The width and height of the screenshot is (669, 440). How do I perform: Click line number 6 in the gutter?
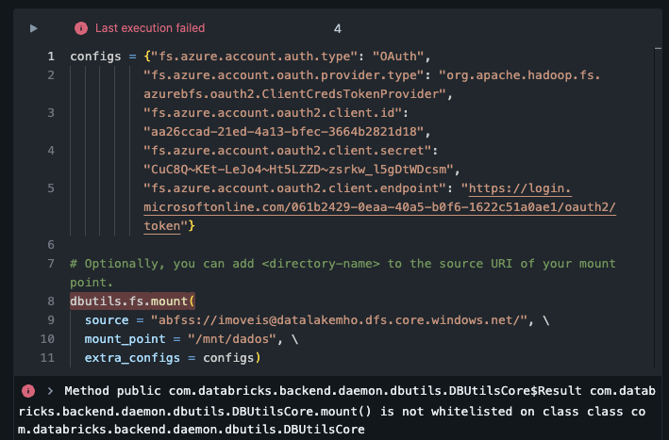(51, 244)
